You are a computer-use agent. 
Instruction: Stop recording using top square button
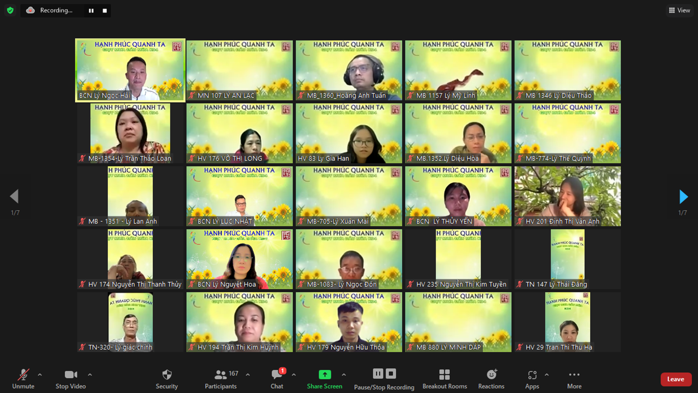click(105, 11)
